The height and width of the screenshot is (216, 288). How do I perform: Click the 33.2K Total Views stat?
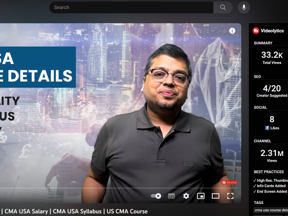click(x=272, y=58)
